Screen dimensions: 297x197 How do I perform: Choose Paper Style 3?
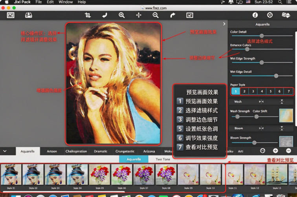pos(253,91)
